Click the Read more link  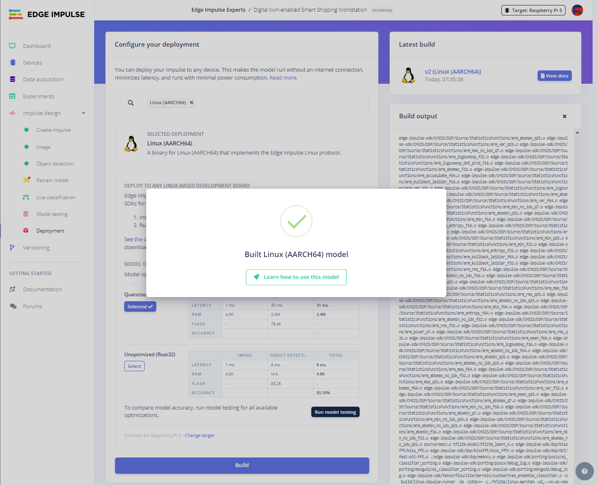click(x=283, y=77)
